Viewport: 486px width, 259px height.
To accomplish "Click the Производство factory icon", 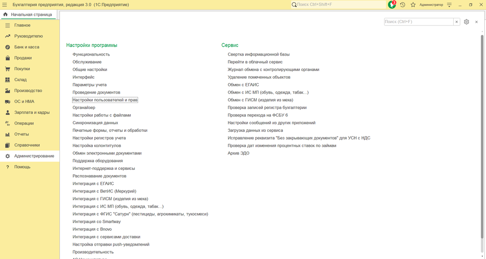I will coord(7,90).
